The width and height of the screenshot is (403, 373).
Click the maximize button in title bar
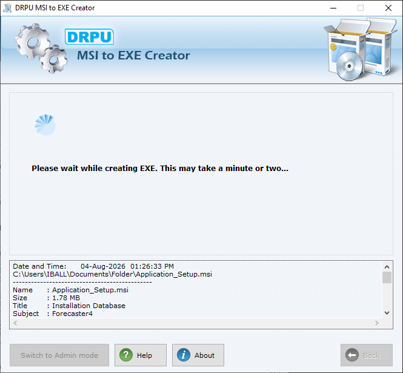(361, 8)
